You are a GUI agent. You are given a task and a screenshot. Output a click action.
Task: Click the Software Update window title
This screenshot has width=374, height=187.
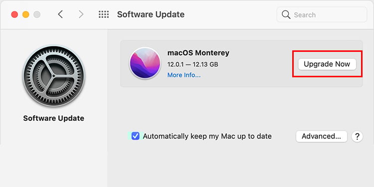coord(151,14)
